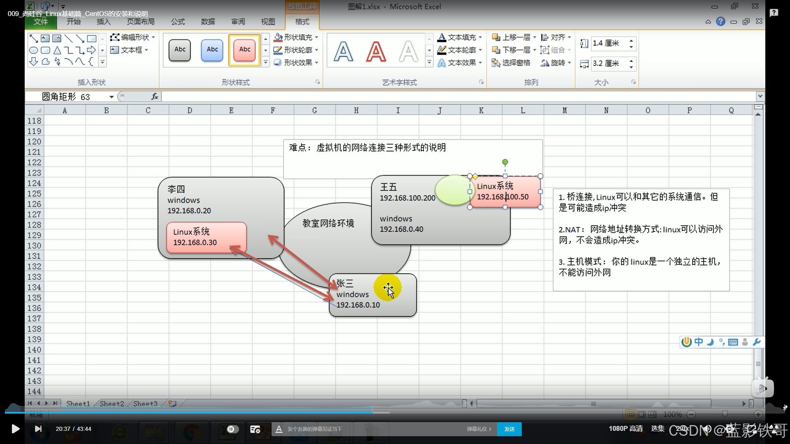
Task: Click the video progress bar
Action: (247, 412)
